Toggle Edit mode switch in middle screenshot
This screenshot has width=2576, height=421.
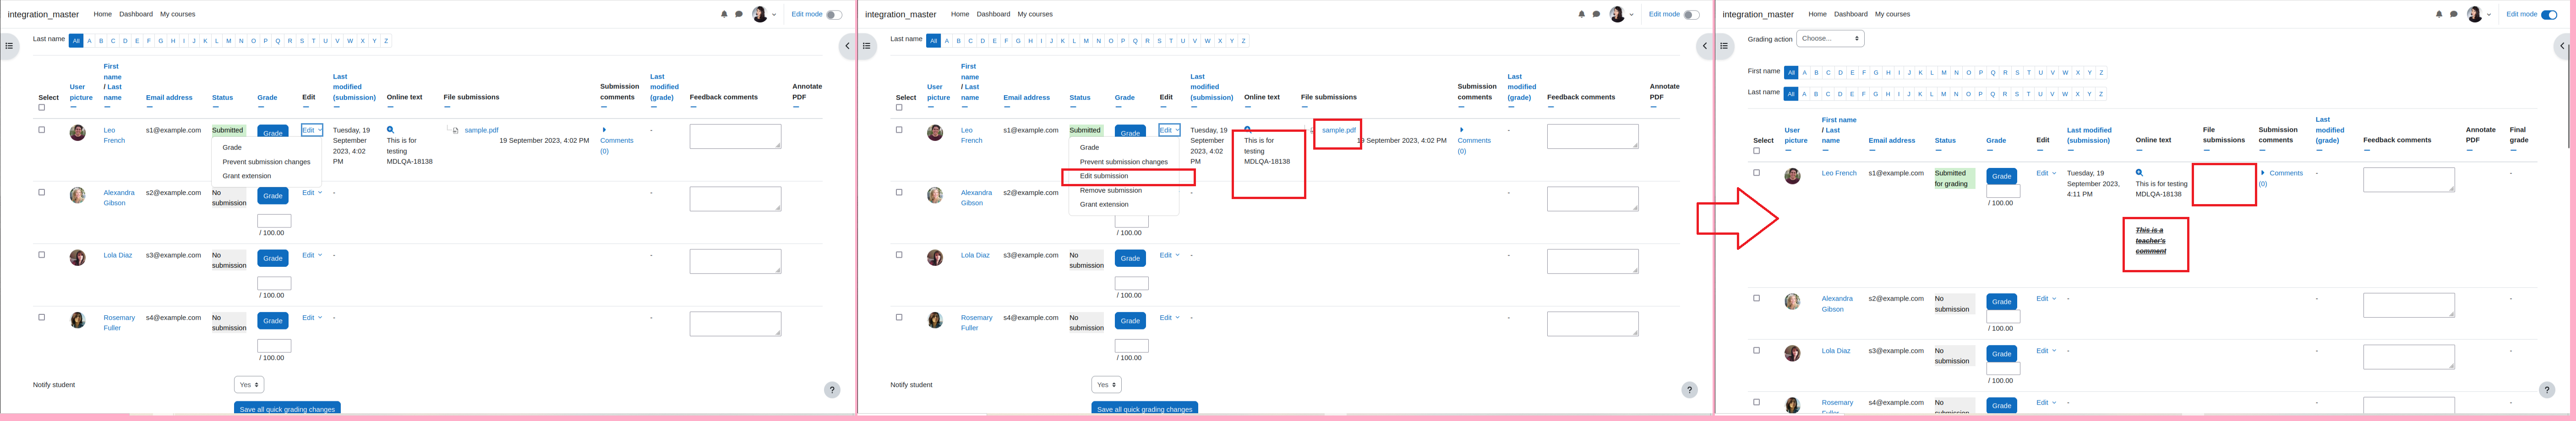(x=1691, y=15)
